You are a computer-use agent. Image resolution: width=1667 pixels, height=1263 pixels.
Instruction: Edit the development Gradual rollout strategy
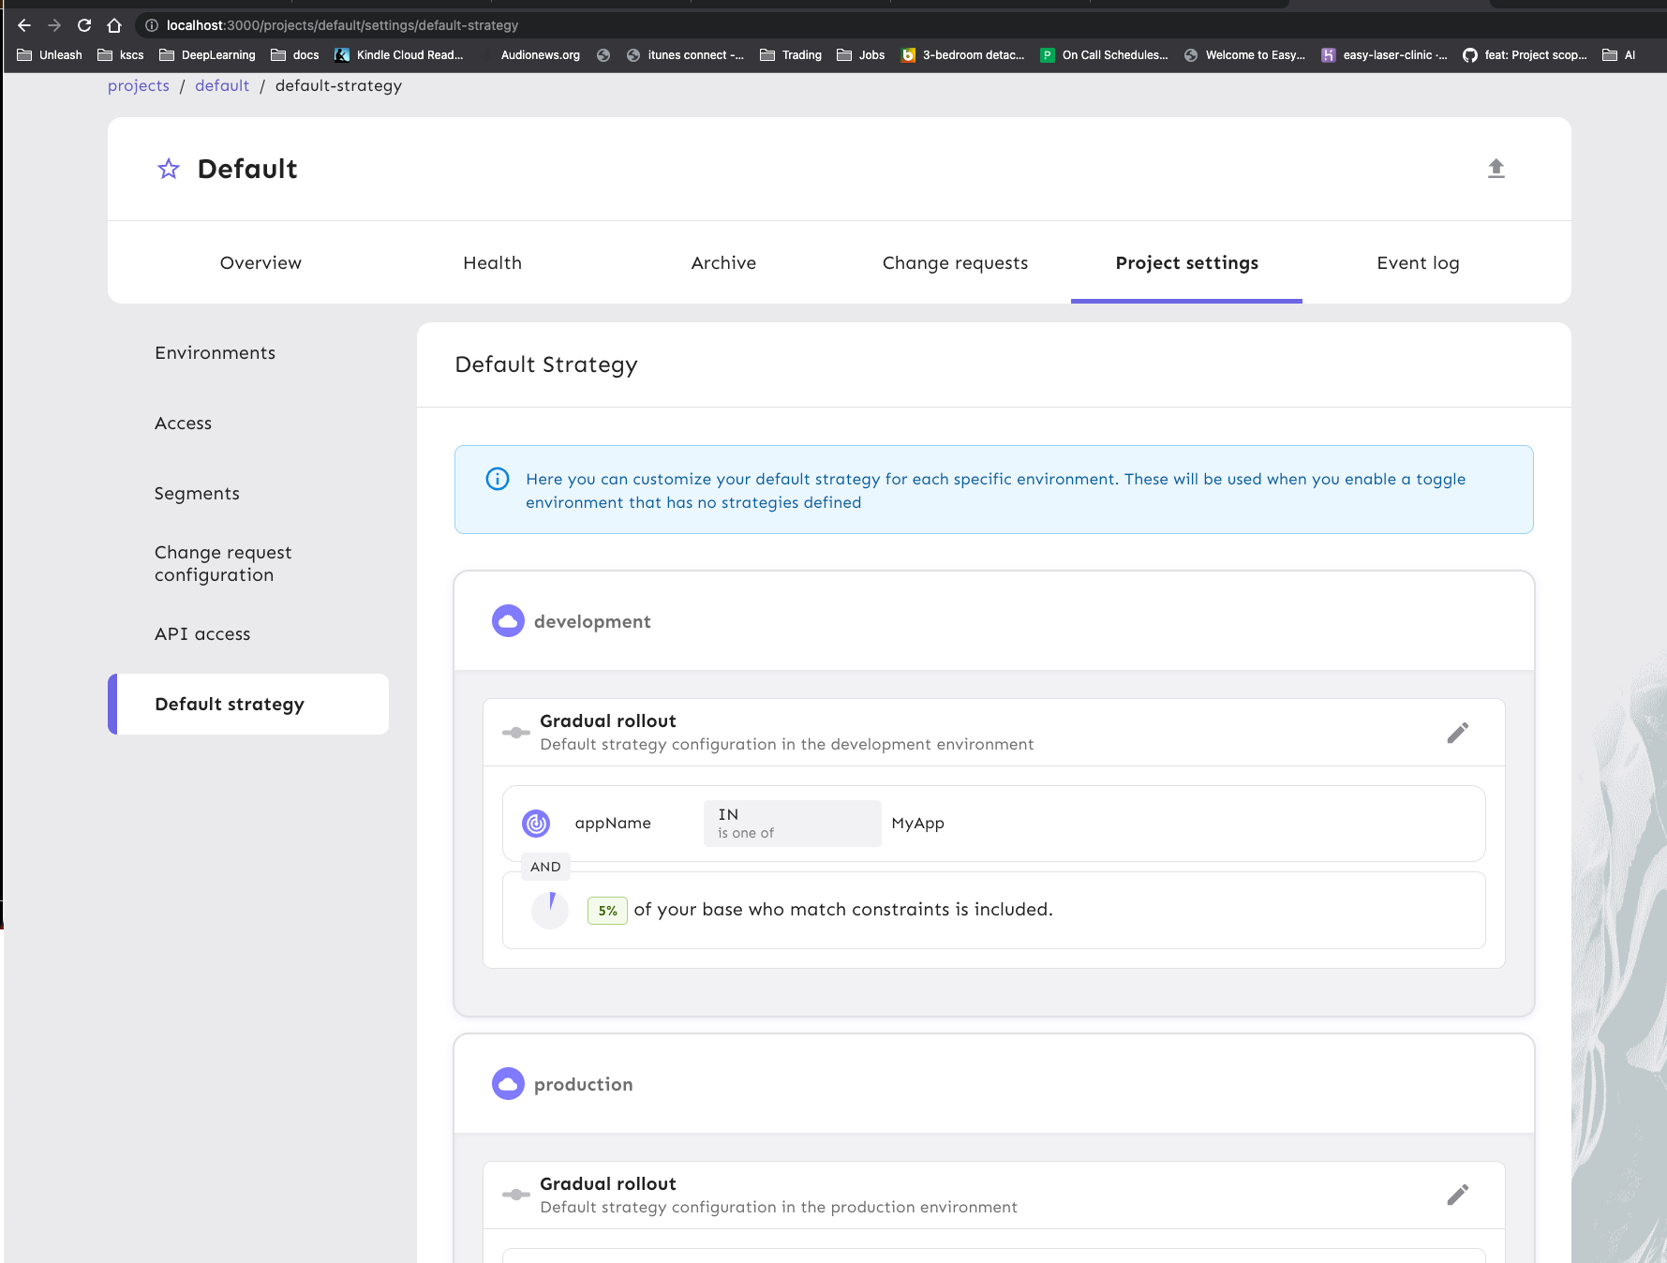pyautogui.click(x=1457, y=733)
